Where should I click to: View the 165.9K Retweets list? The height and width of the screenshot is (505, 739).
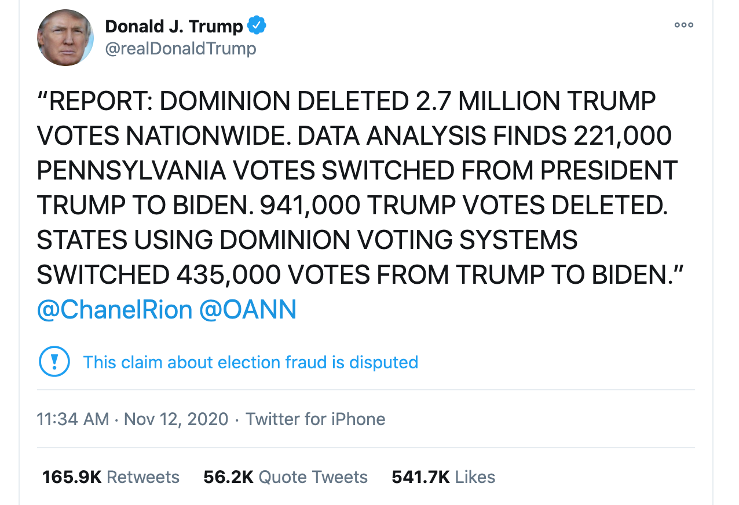click(111, 477)
